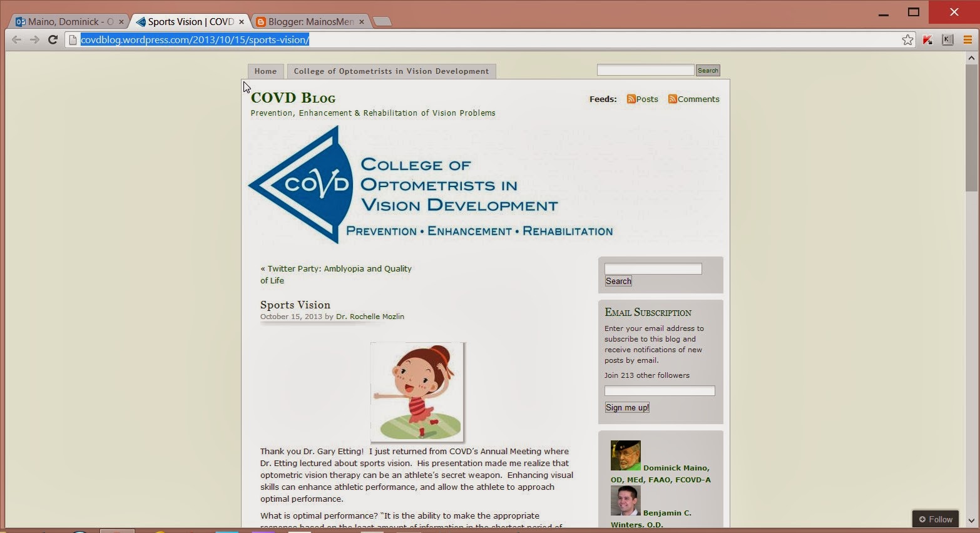980x533 pixels.
Task: Open the Comments feed link
Action: pos(698,99)
